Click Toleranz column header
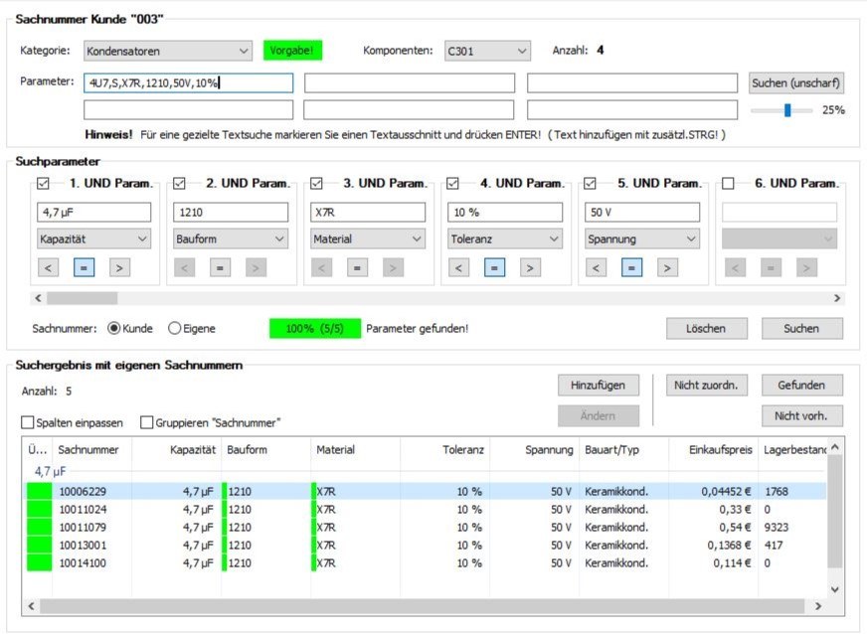867x634 pixels. pyautogui.click(x=445, y=450)
